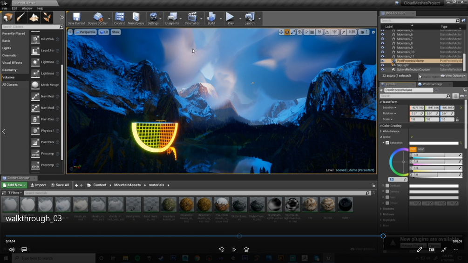Click the Import button in Content Browser
468x263 pixels.
tap(38, 185)
